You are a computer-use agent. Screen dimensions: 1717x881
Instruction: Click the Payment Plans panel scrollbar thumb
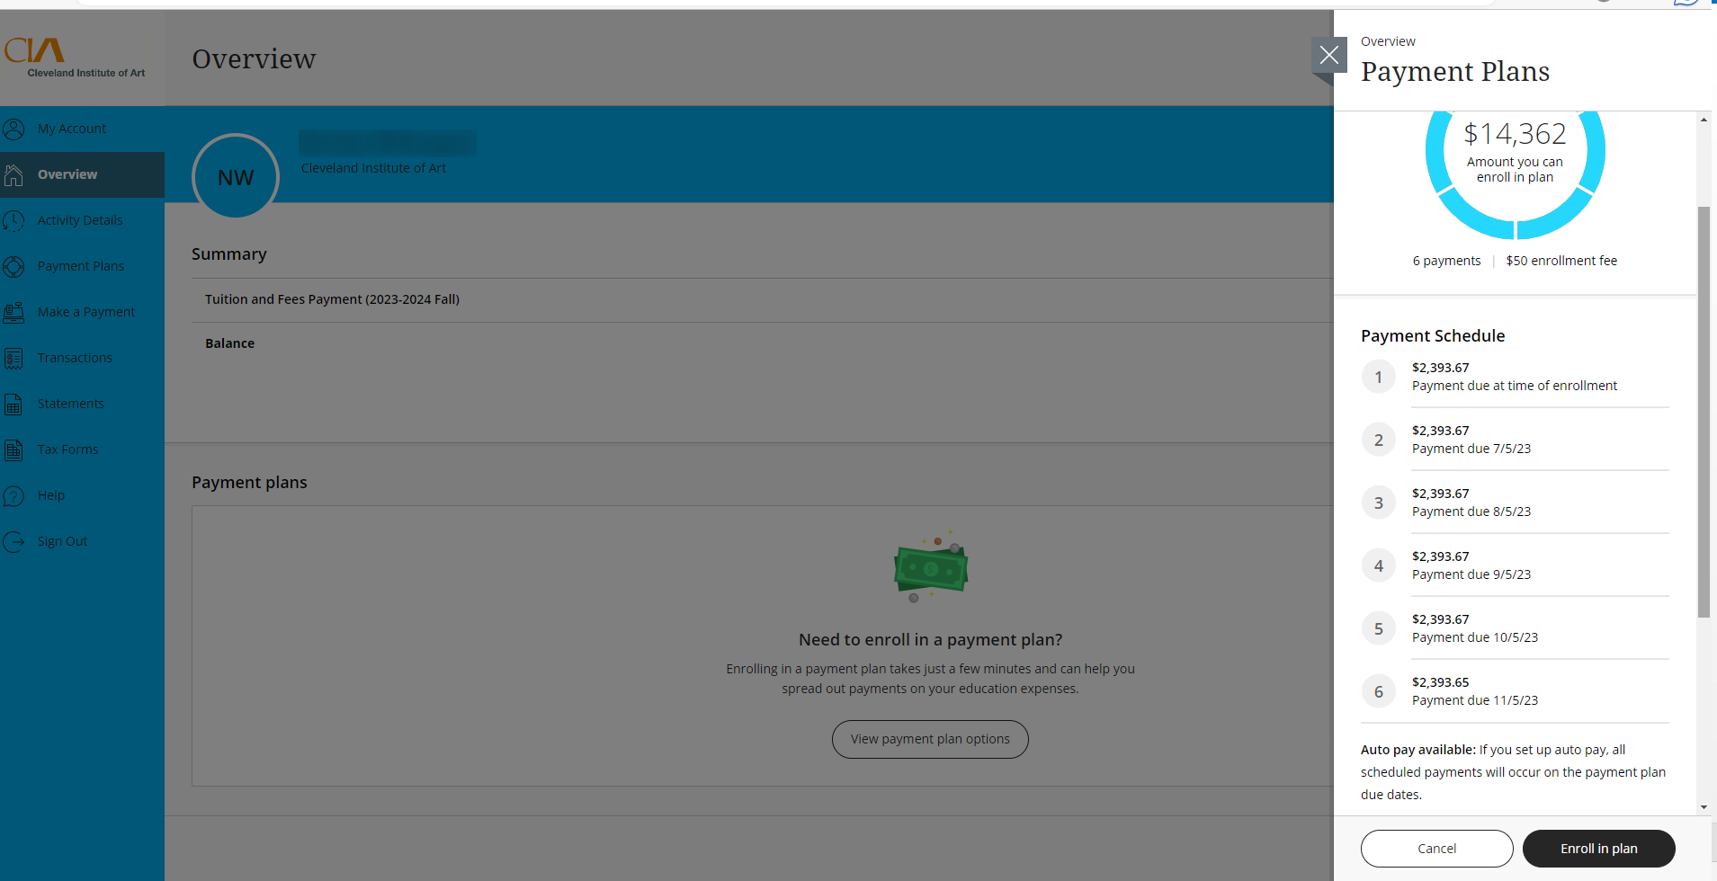(x=1704, y=412)
